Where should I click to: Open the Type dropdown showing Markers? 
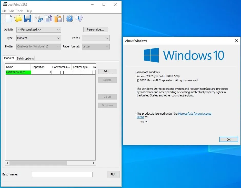click(x=38, y=38)
